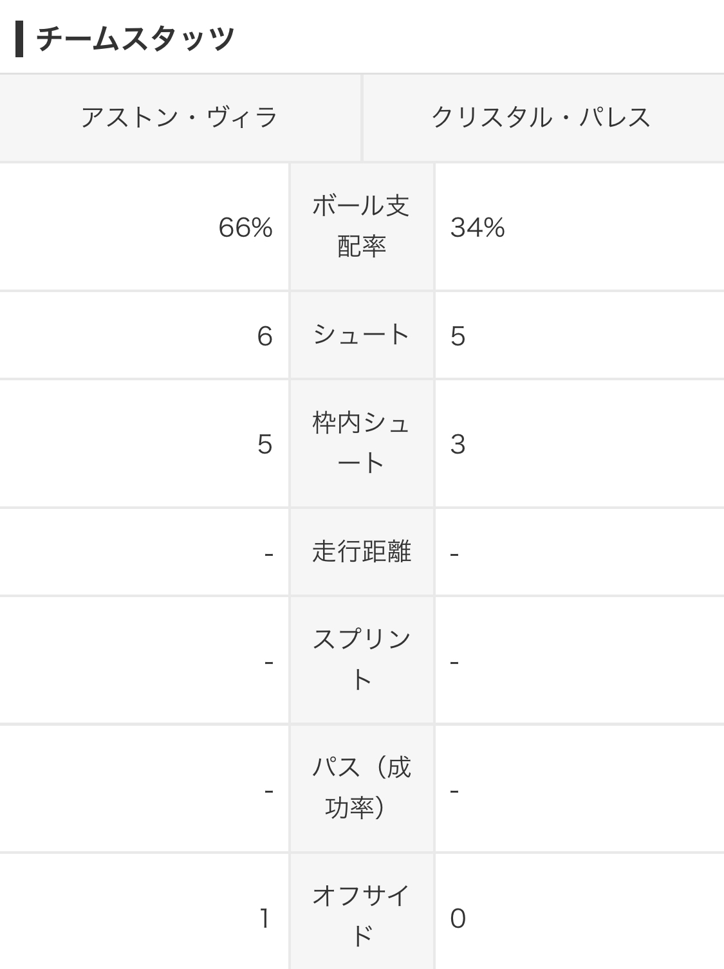Click the オフサイド stat label
This screenshot has width=724, height=969.
point(362,916)
